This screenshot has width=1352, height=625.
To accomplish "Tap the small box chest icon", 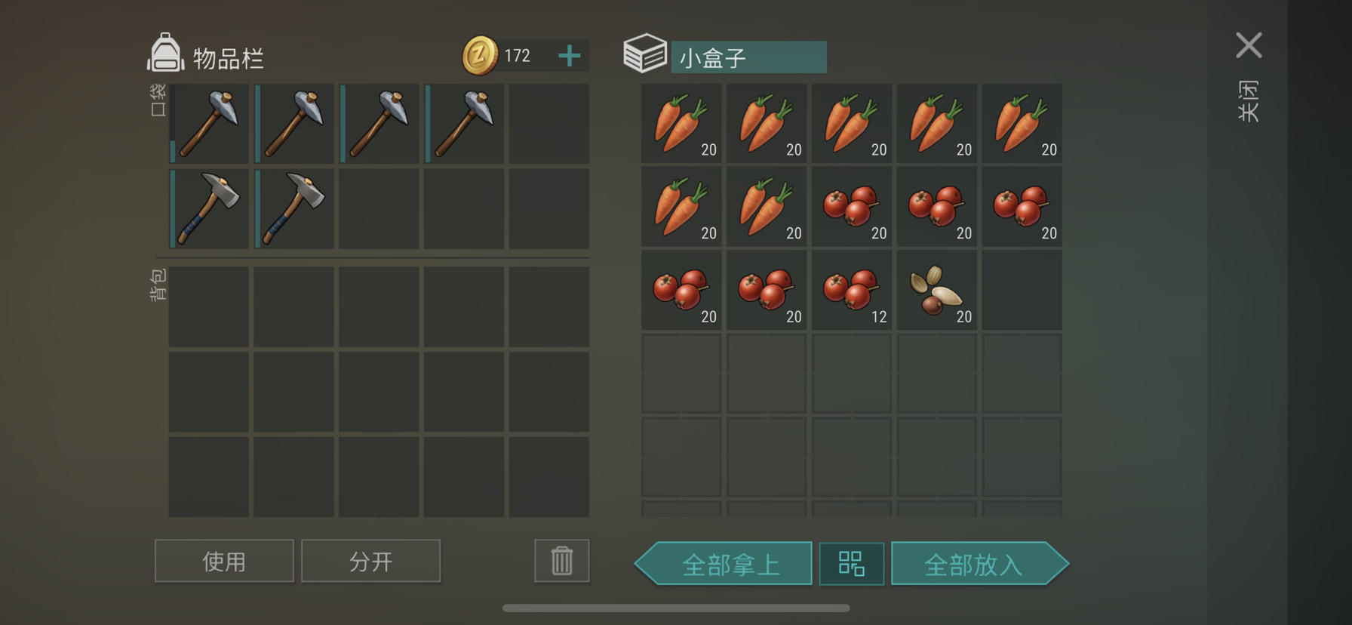I will (x=645, y=53).
